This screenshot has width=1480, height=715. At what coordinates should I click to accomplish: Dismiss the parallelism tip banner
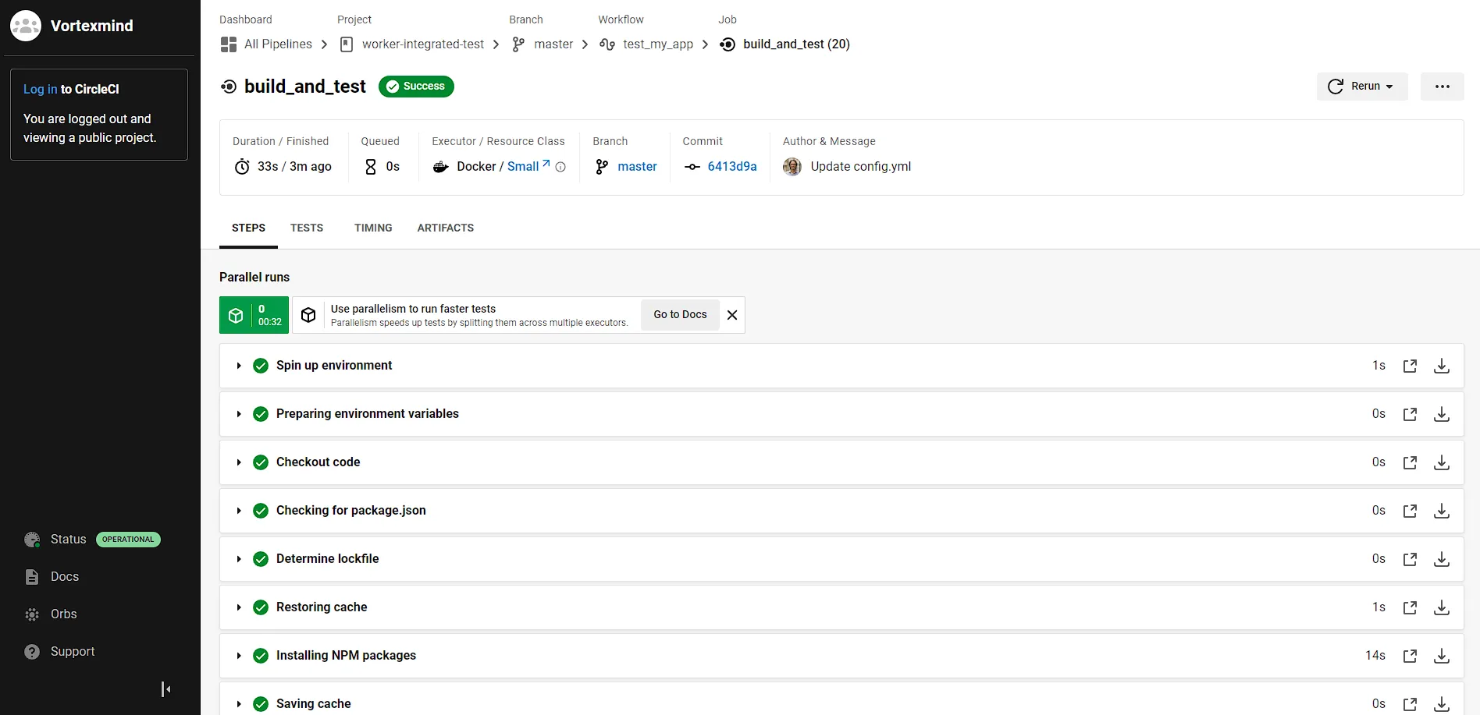pyautogui.click(x=732, y=315)
